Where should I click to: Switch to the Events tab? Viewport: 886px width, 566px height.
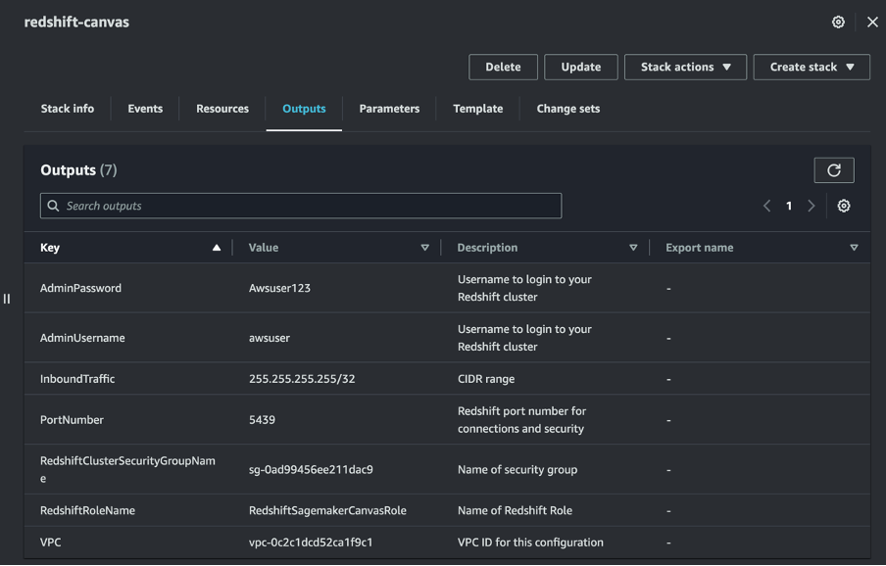(145, 109)
